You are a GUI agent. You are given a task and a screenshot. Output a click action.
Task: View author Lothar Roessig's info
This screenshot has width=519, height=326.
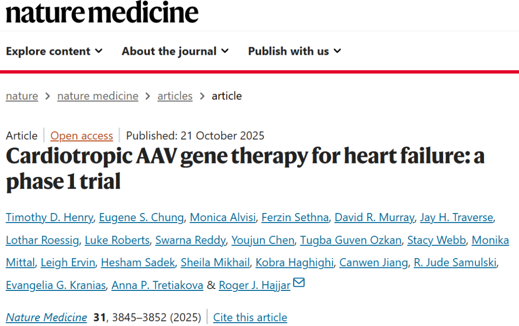pos(42,240)
